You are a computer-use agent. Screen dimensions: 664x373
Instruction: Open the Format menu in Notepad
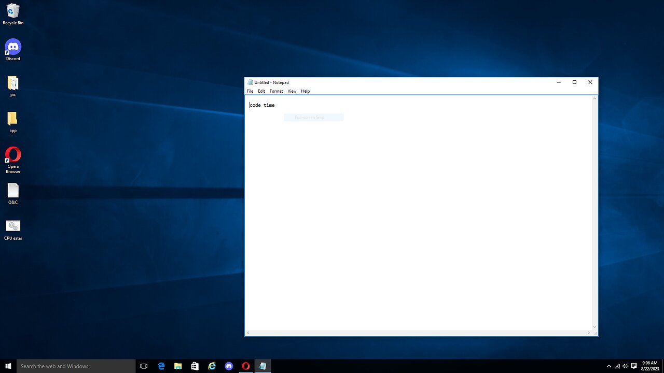[x=276, y=91]
